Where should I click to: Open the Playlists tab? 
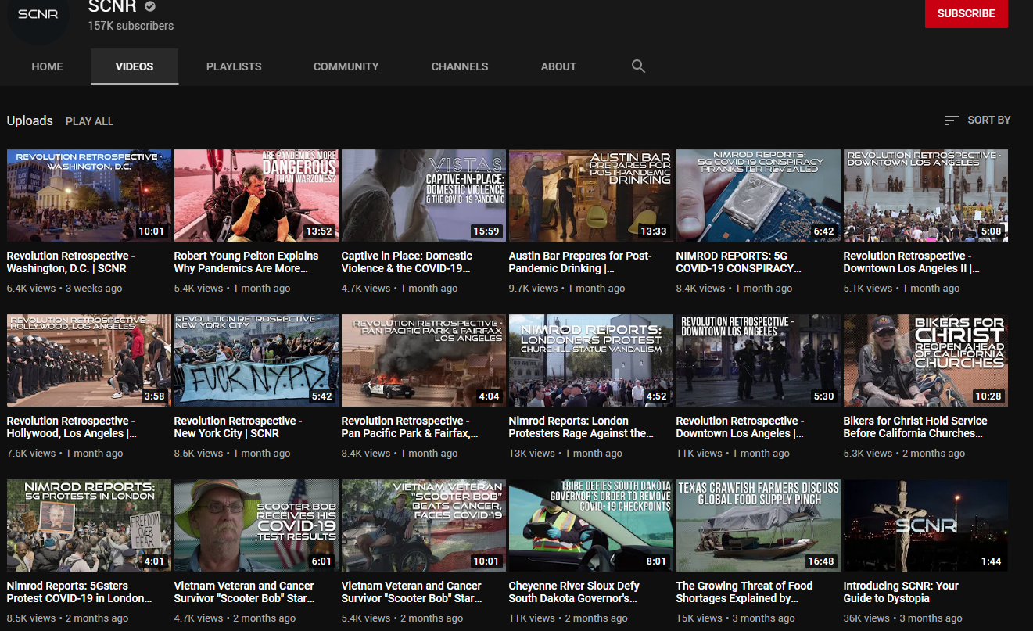click(x=234, y=66)
